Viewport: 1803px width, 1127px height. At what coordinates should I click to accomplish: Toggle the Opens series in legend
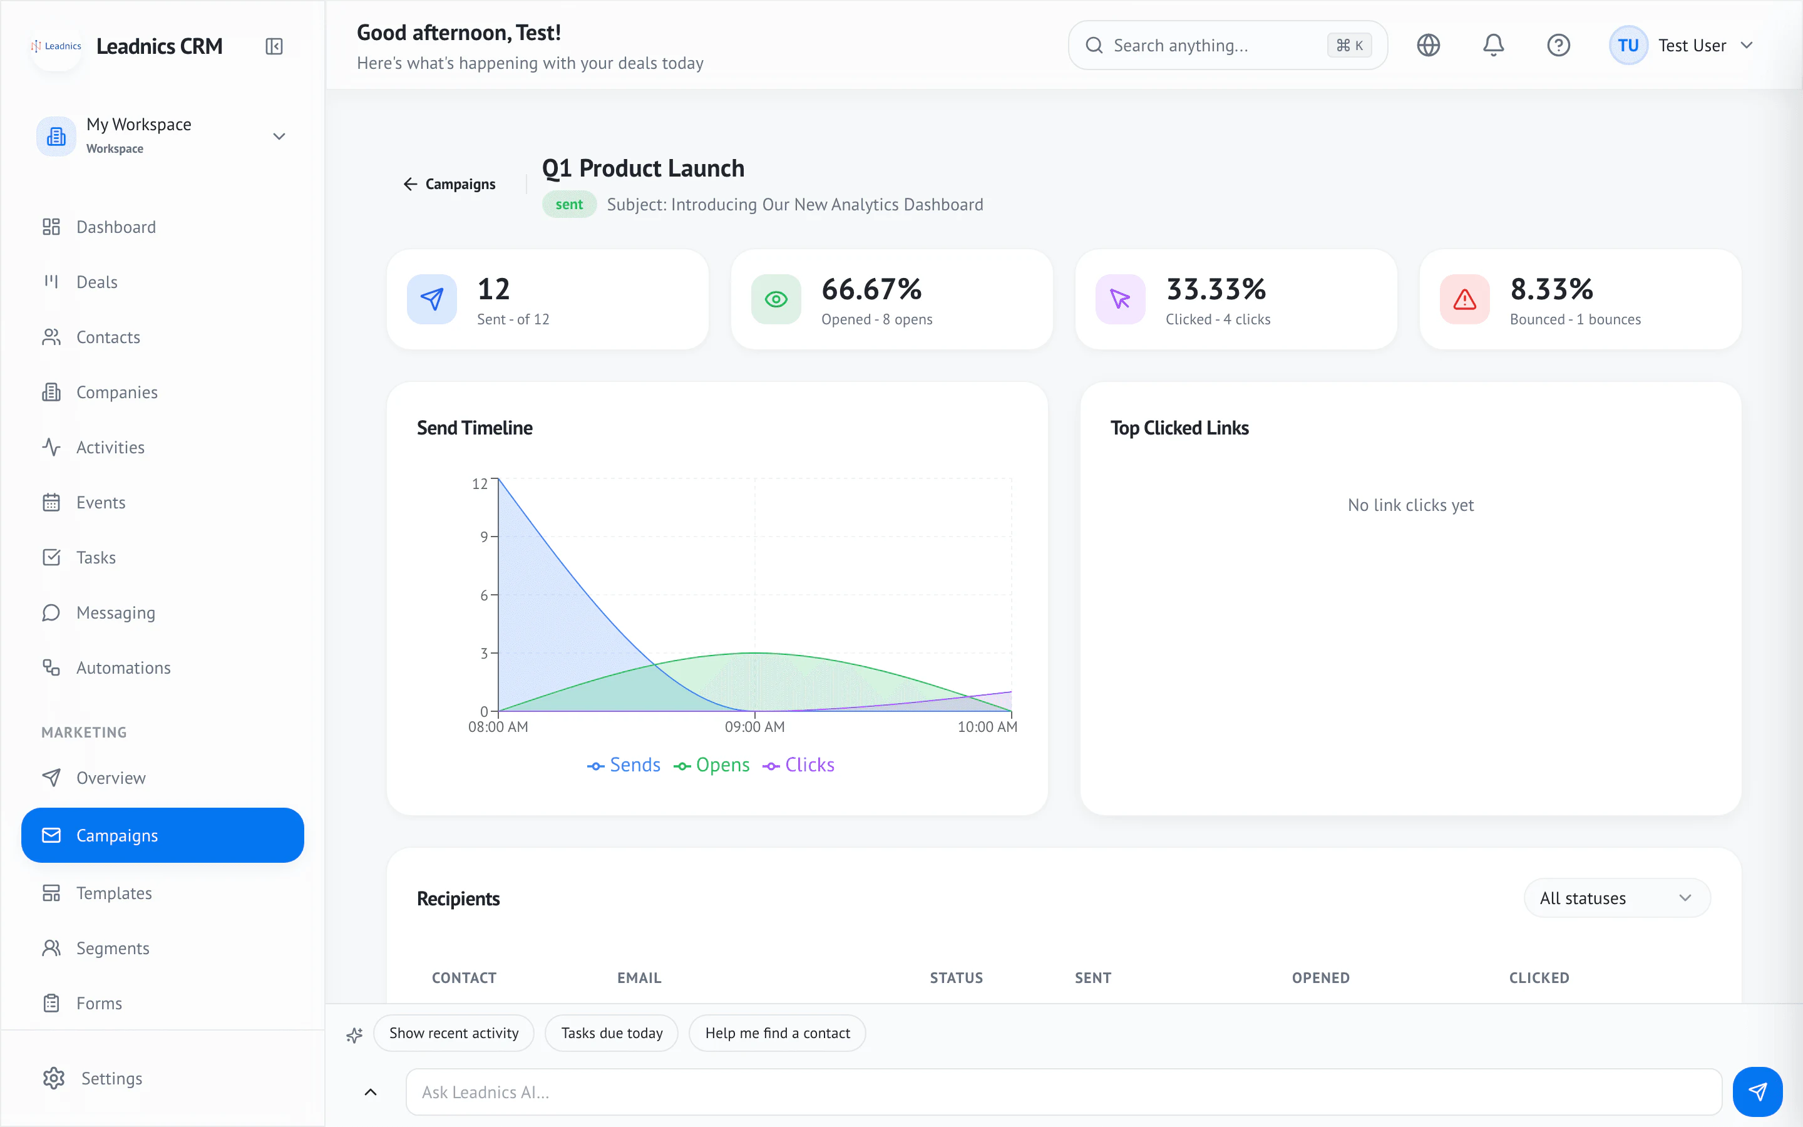tap(712, 766)
